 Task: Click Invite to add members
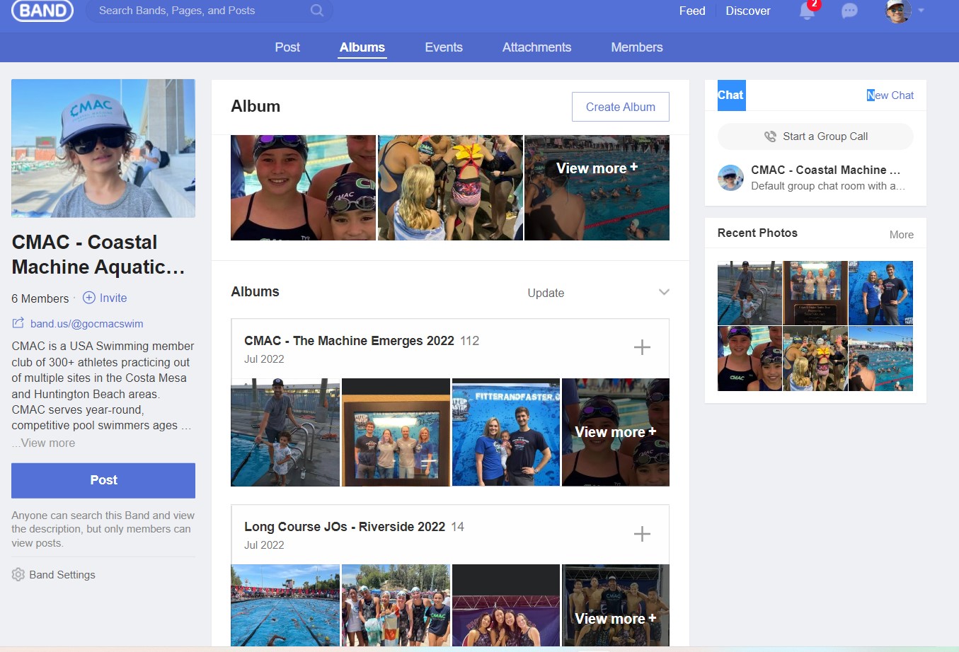[x=105, y=298]
